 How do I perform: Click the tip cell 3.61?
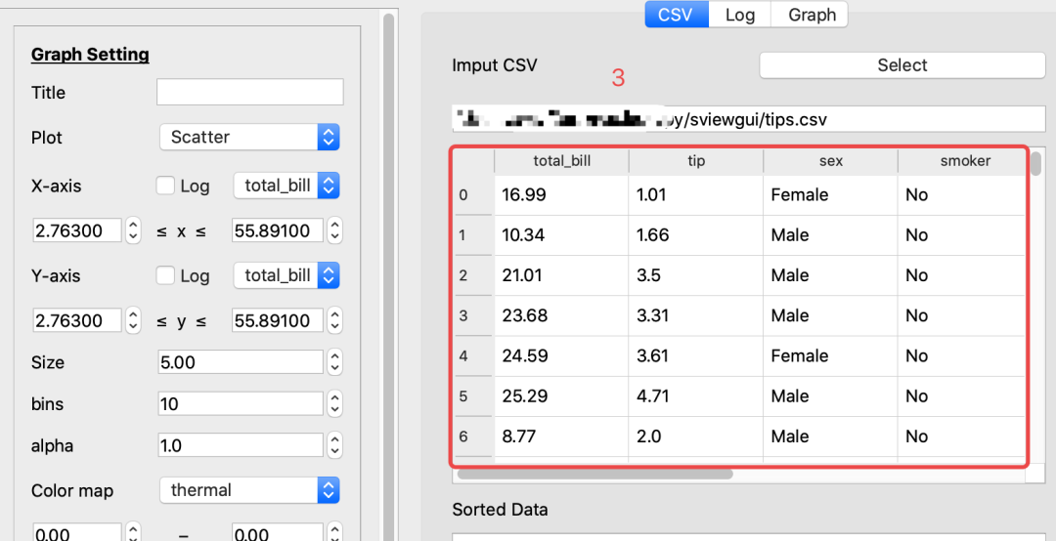tap(696, 356)
